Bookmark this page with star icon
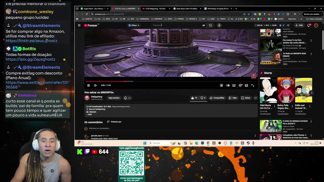 click(x=249, y=14)
